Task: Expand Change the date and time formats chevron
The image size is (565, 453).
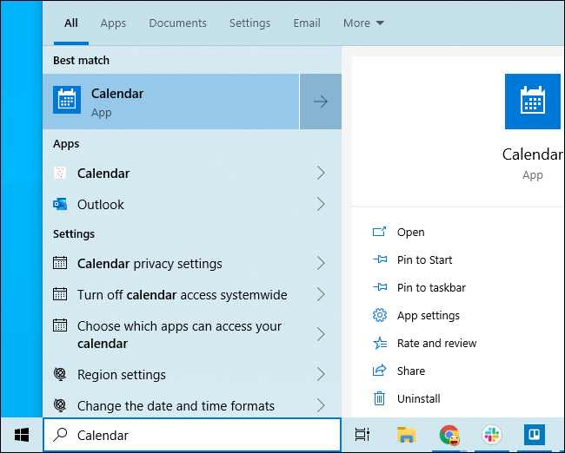Action: [x=321, y=405]
